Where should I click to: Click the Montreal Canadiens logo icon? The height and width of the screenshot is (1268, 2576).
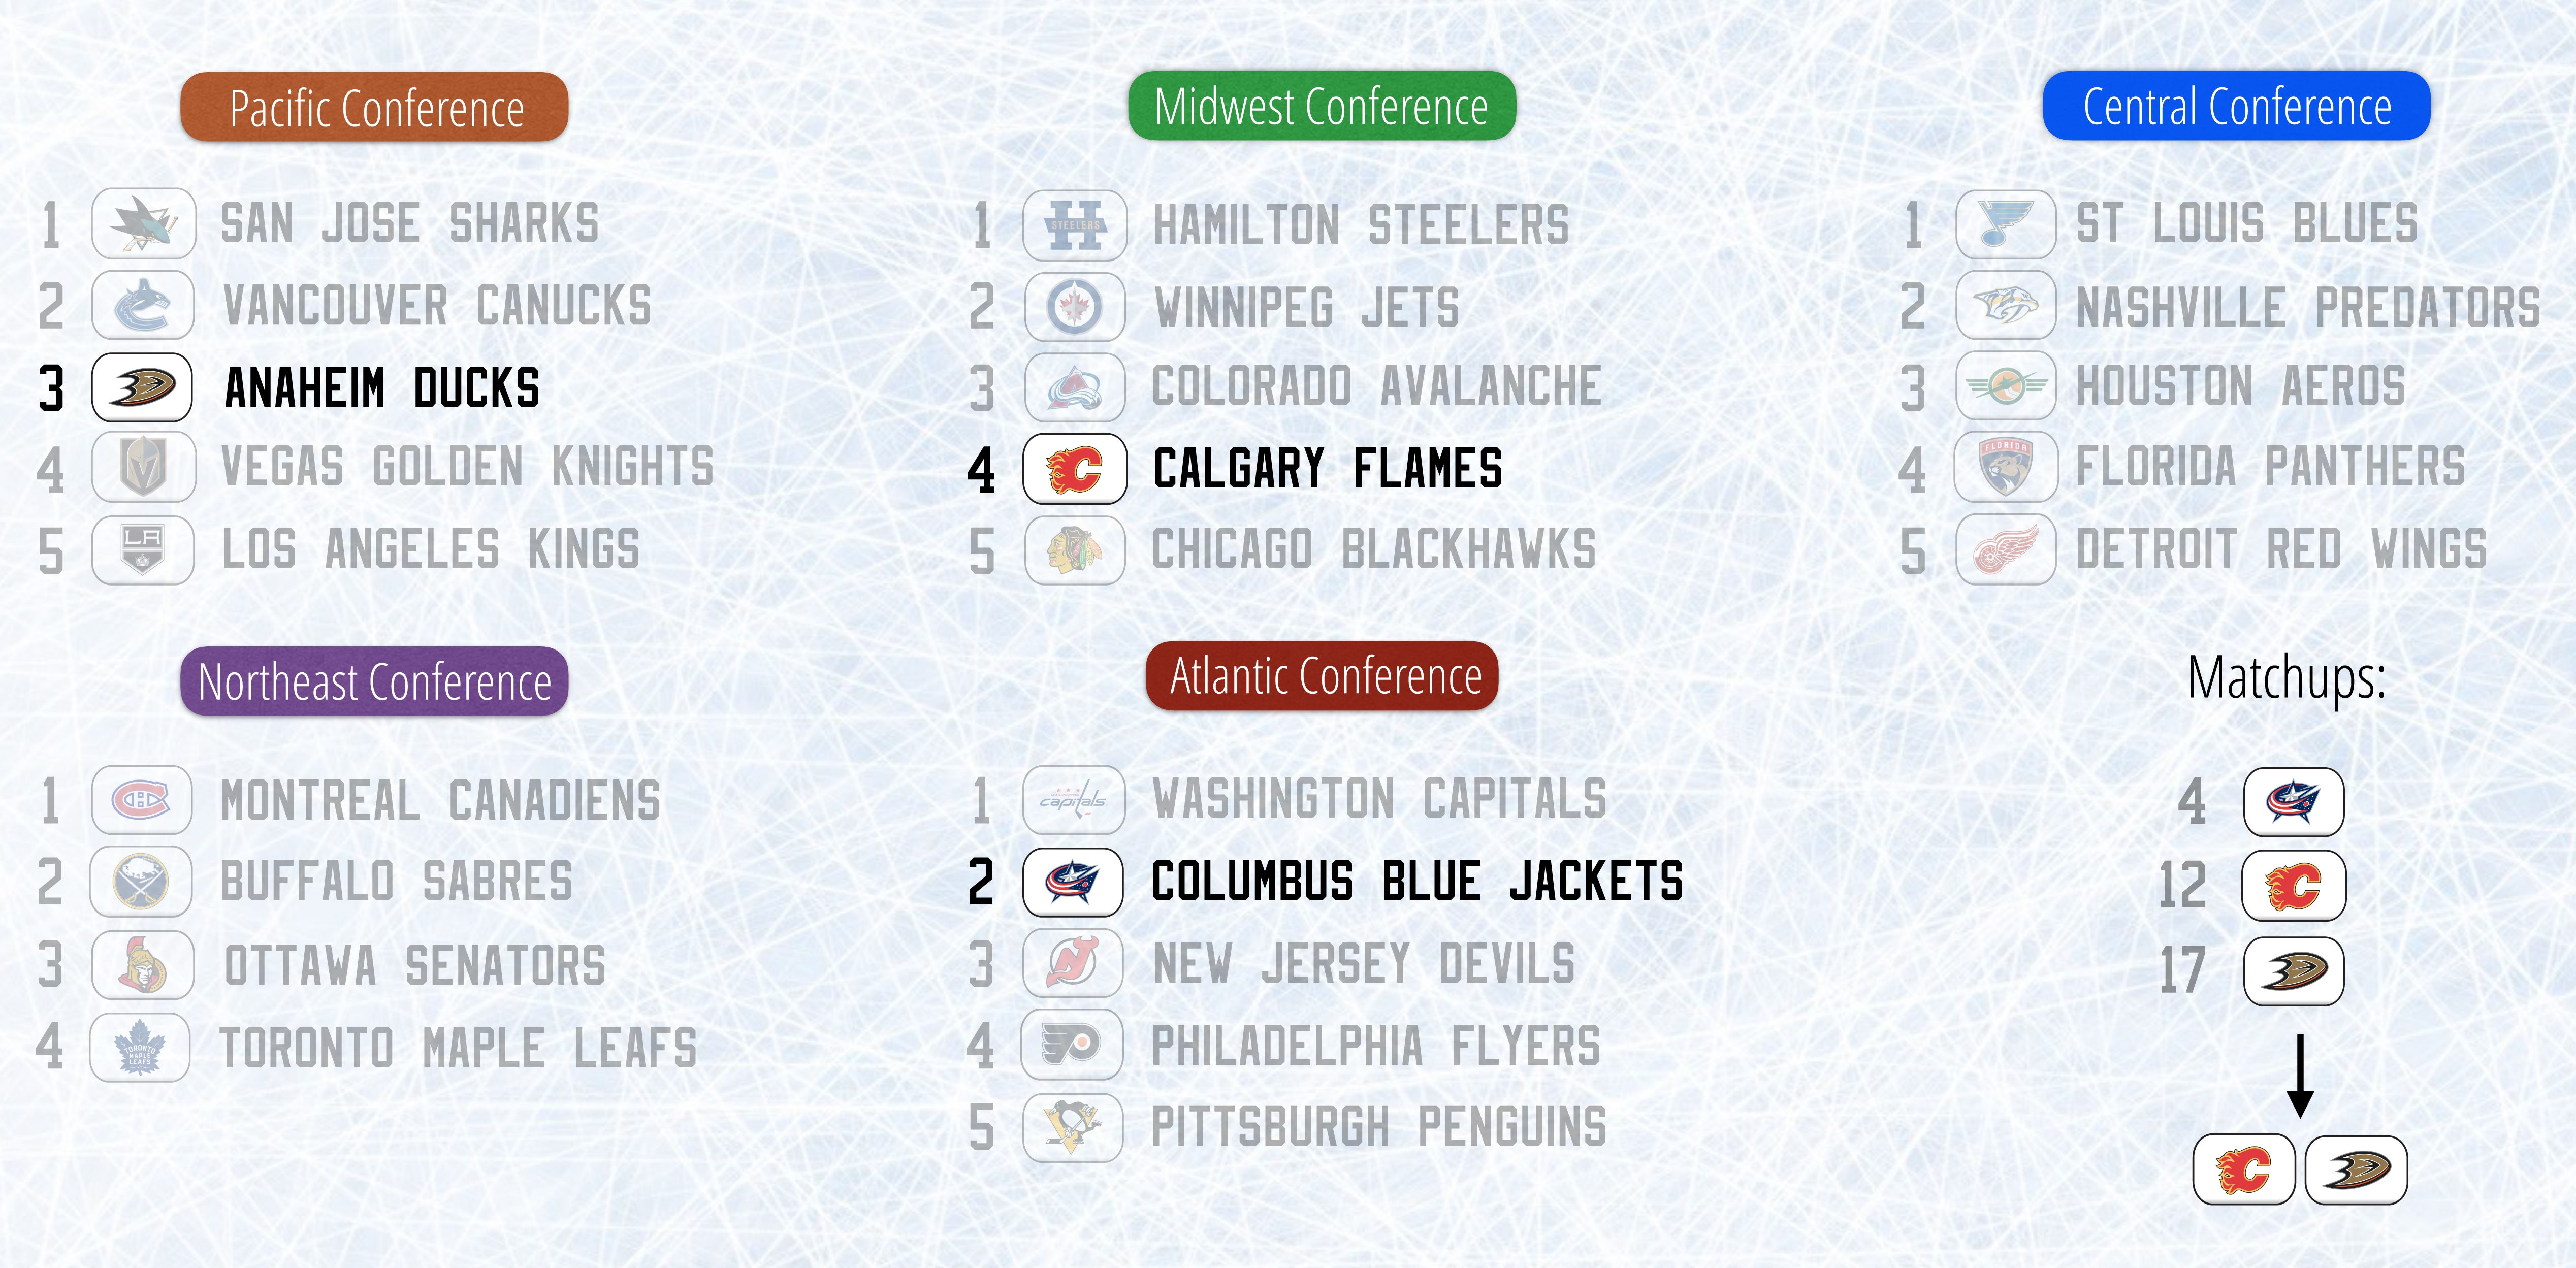[x=142, y=800]
